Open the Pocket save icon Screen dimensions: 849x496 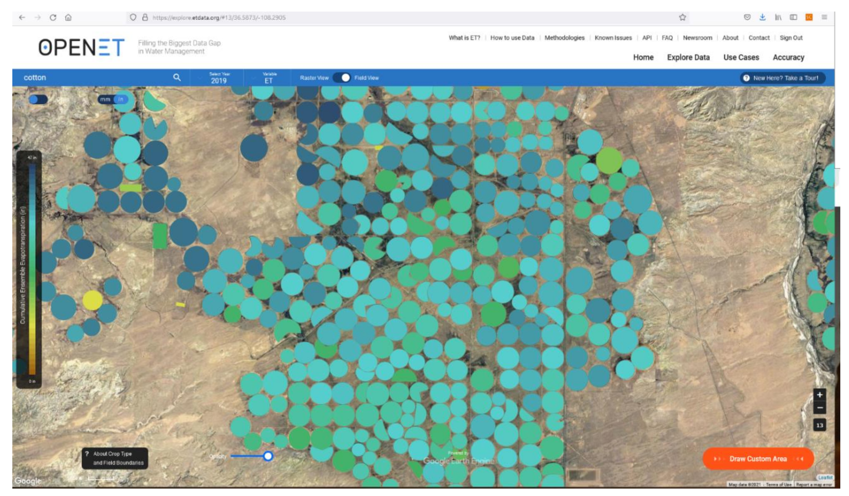747,17
